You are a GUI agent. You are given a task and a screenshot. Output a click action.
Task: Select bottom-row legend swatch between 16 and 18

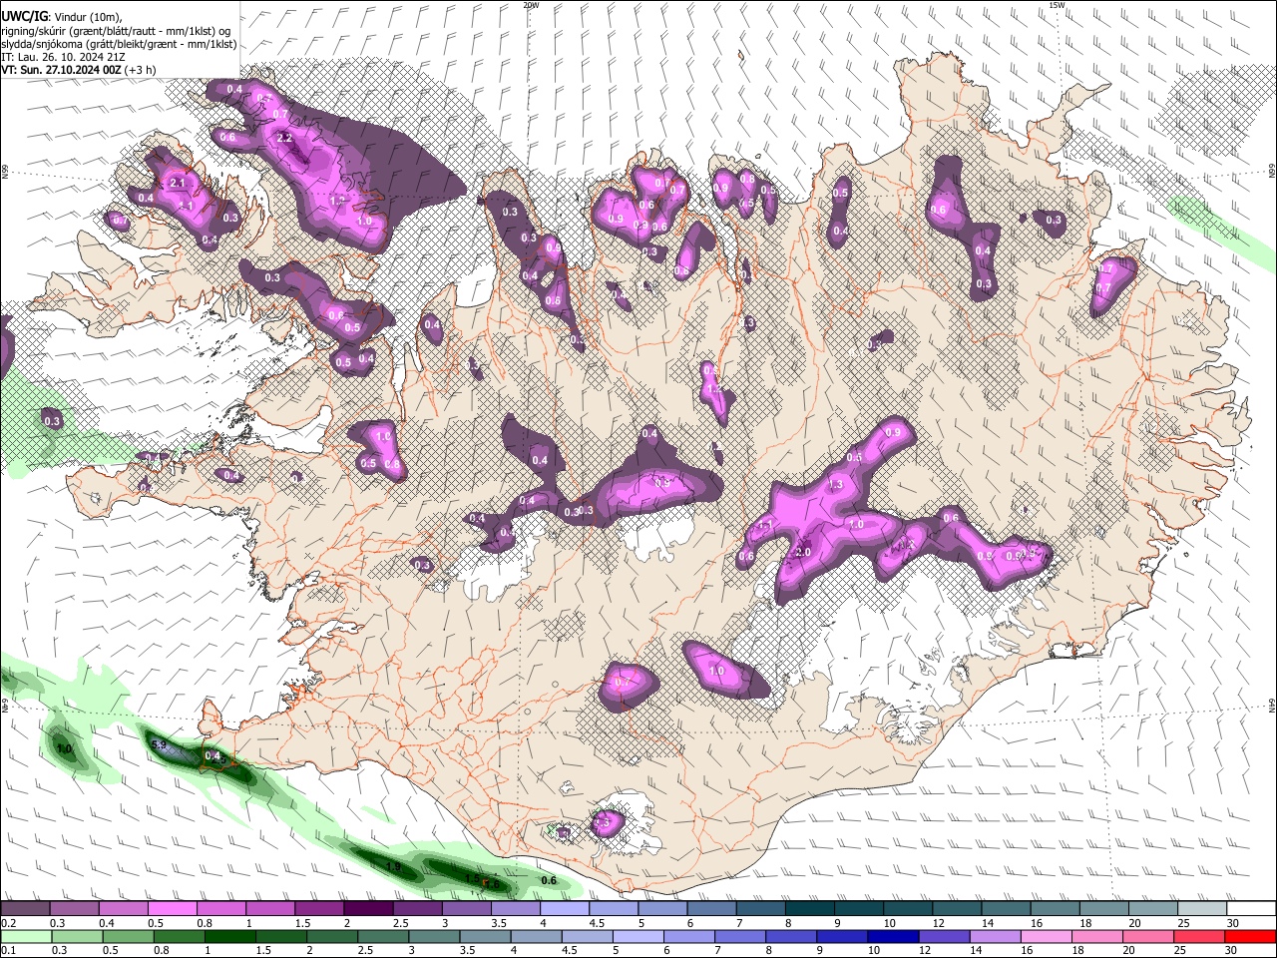click(x=1048, y=936)
